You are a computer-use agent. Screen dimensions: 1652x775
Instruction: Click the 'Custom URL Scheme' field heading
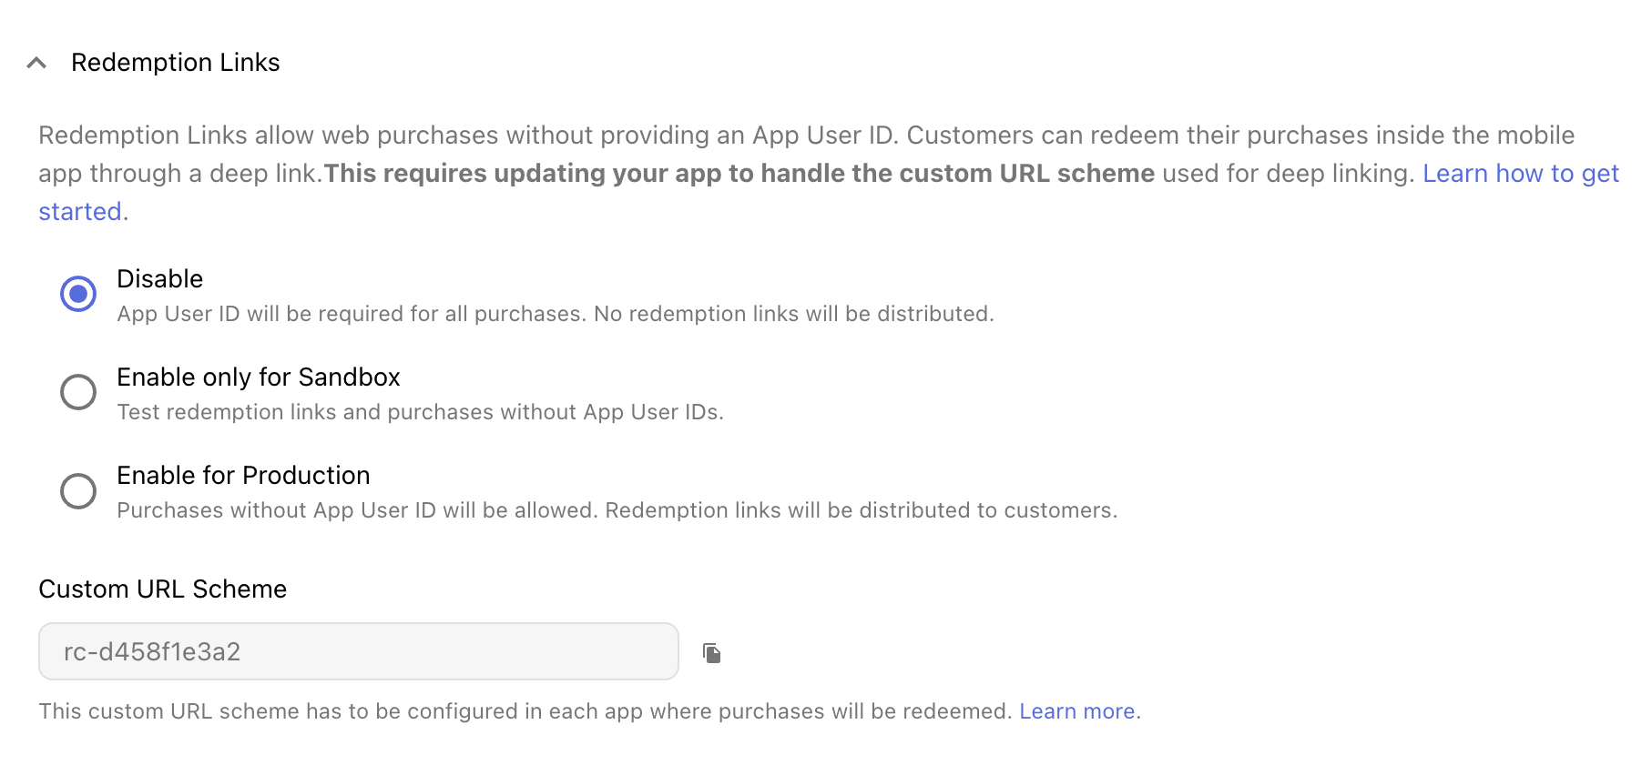click(x=162, y=589)
